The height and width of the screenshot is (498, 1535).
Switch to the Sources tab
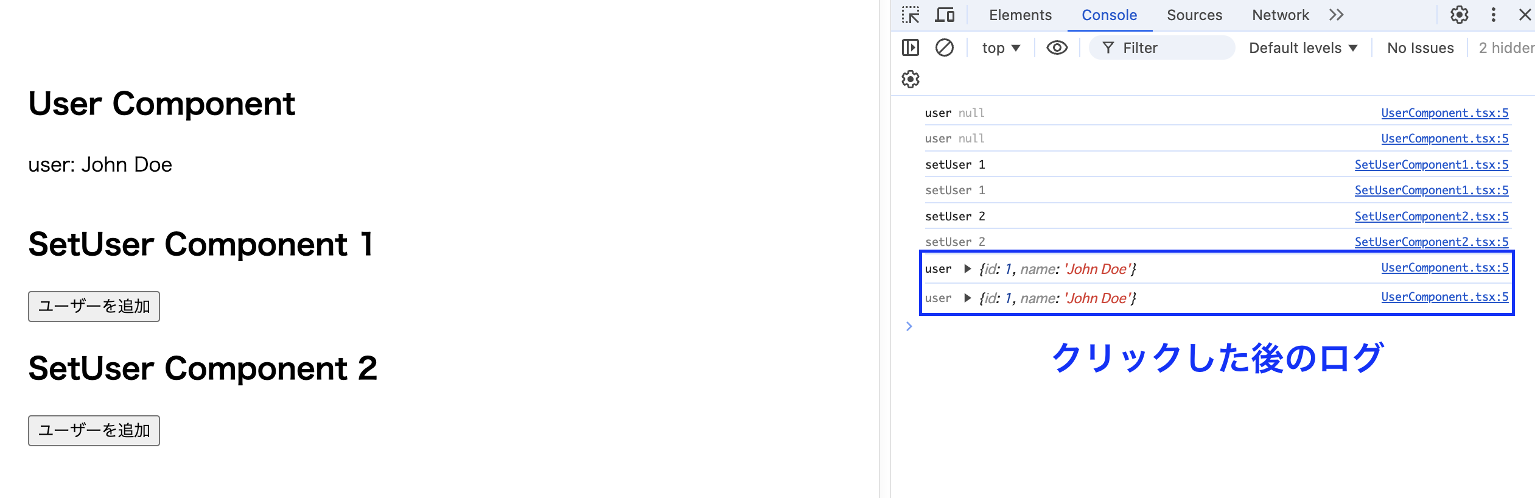click(x=1194, y=15)
